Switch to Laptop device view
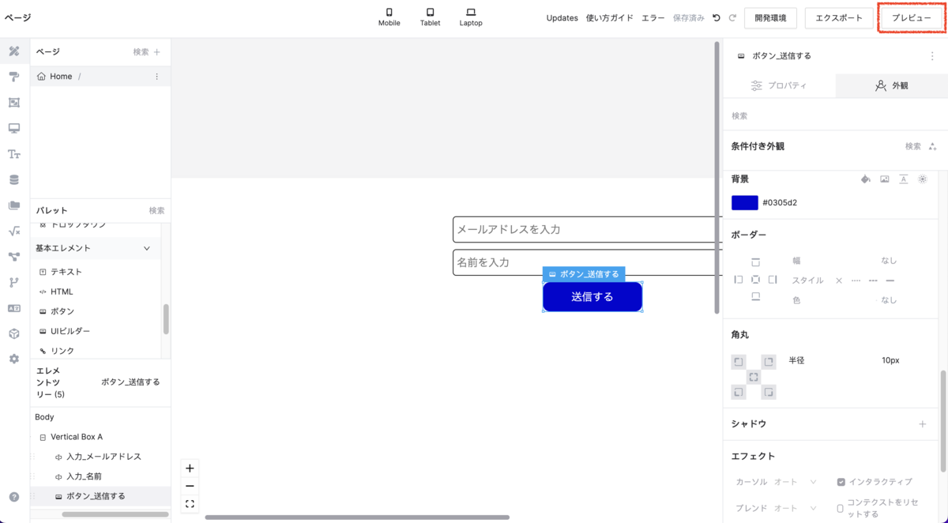The width and height of the screenshot is (948, 523). (471, 17)
